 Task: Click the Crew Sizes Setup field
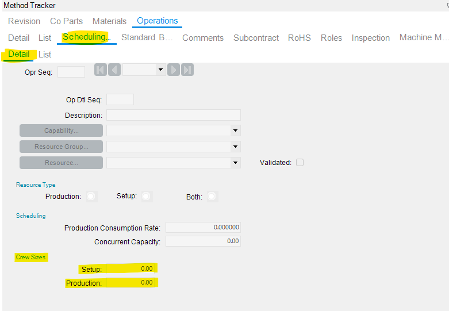[x=131, y=269]
